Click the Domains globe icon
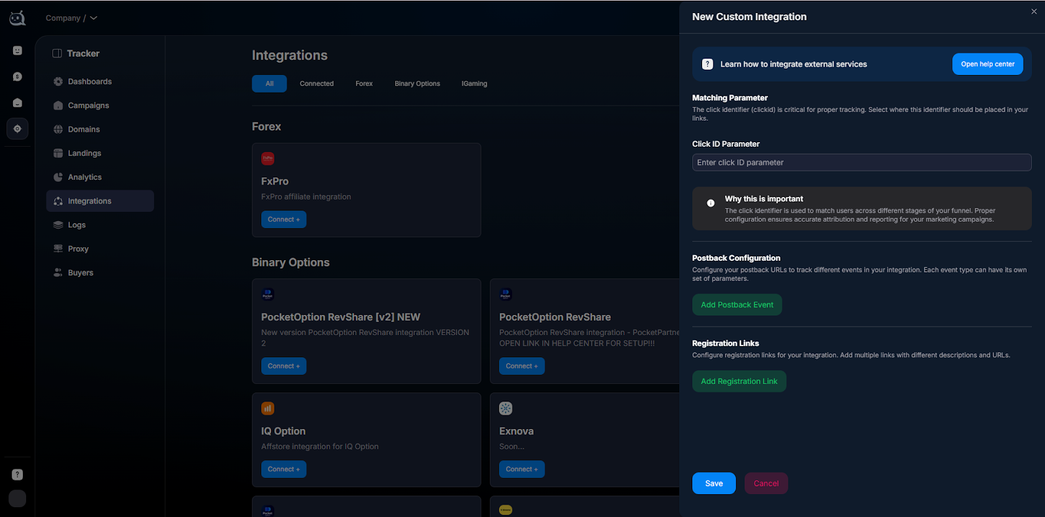Image resolution: width=1045 pixels, height=517 pixels. click(x=58, y=129)
